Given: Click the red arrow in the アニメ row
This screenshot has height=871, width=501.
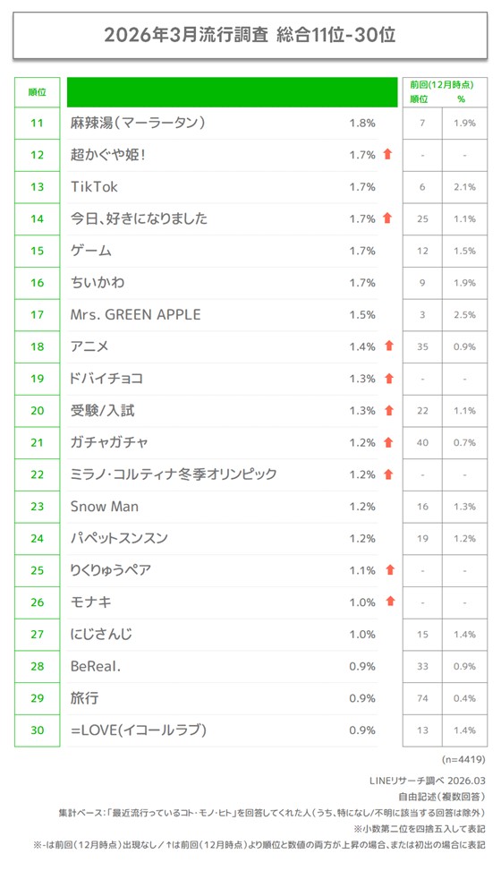Looking at the screenshot, I should [x=389, y=346].
